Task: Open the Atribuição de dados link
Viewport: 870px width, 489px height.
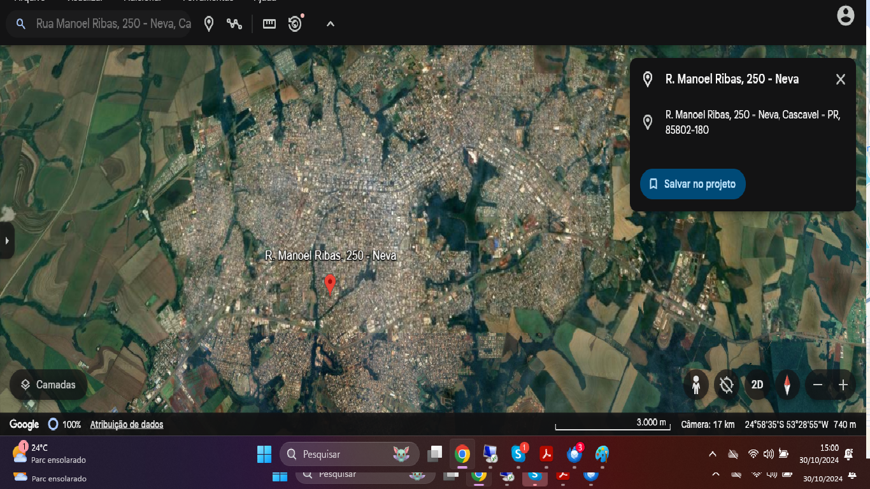Action: [127, 425]
